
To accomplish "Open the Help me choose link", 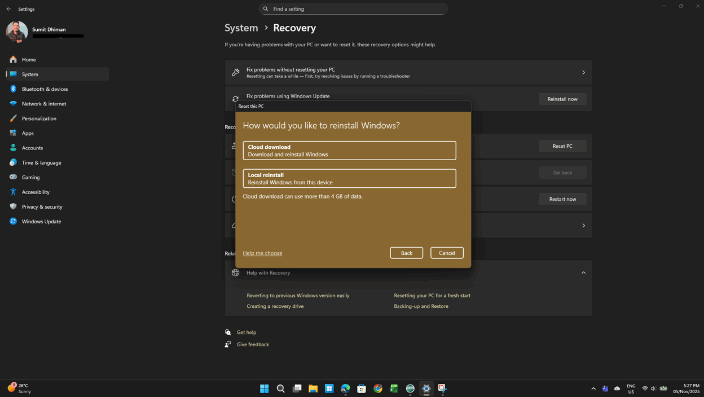I will [262, 253].
